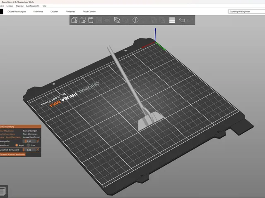Image resolution: width=265 pixels, height=198 pixels.
Task: Click the 'Naht blockieren' text
Action: pos(30,134)
